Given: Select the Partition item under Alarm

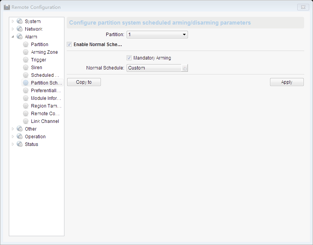Looking at the screenshot, I should pos(40,45).
